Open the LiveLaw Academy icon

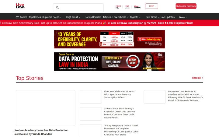(127, 7)
